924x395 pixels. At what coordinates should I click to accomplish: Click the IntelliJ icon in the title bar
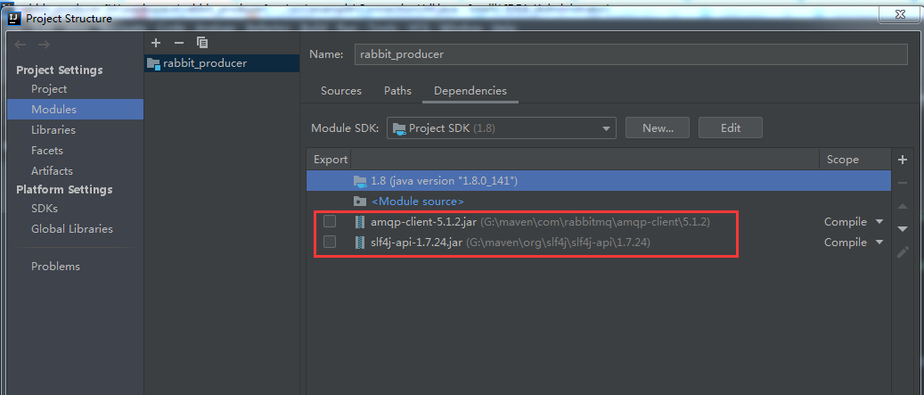(x=13, y=18)
